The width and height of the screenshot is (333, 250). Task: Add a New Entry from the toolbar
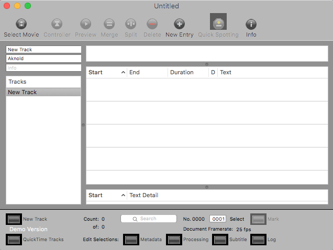(179, 24)
